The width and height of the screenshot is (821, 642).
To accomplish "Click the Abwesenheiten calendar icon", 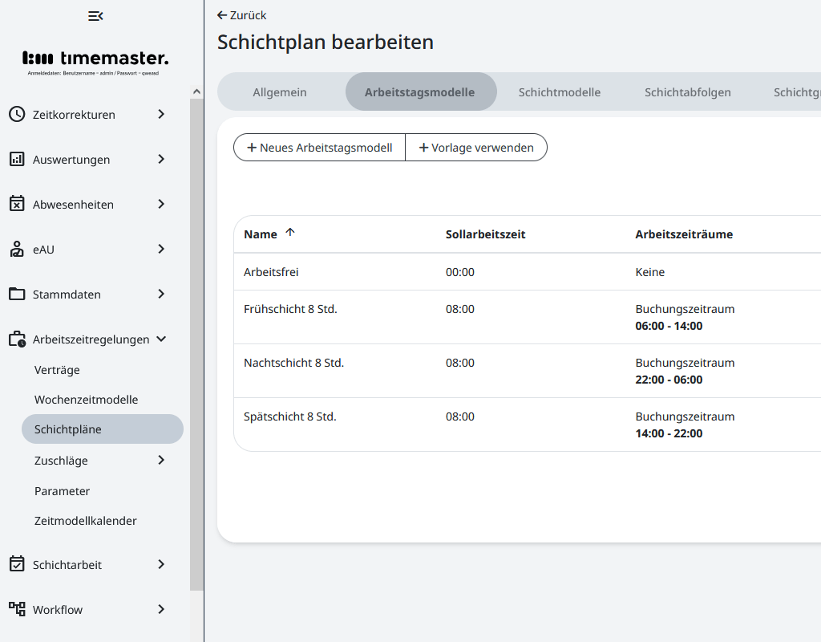I will (17, 204).
